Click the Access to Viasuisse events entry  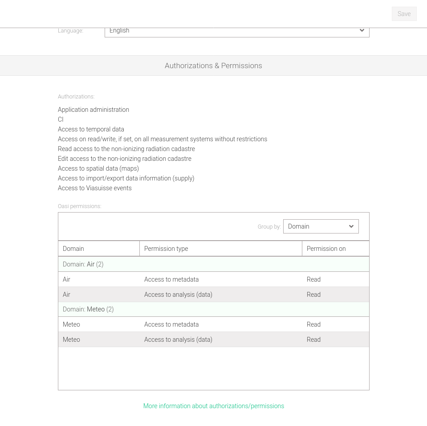94,188
